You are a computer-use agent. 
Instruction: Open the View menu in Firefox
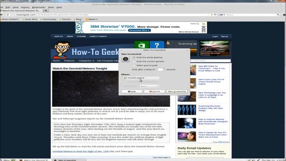16,7
